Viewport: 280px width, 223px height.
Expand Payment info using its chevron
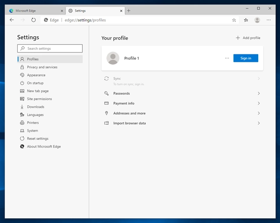click(x=259, y=103)
